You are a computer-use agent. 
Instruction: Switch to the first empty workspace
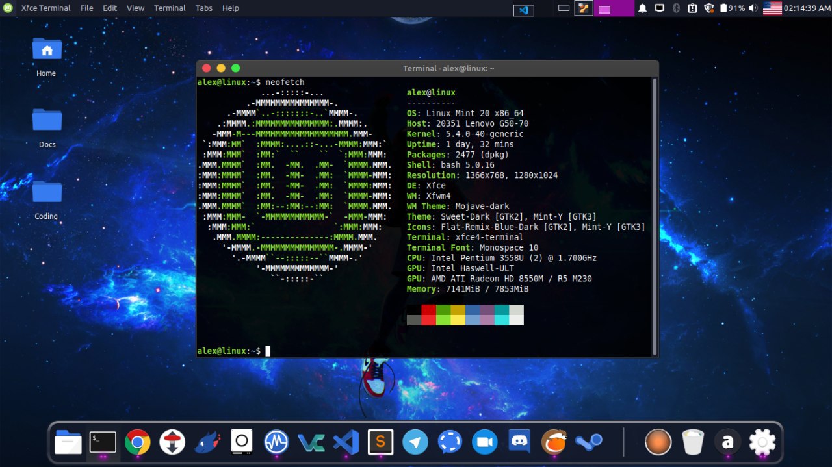pyautogui.click(x=564, y=8)
